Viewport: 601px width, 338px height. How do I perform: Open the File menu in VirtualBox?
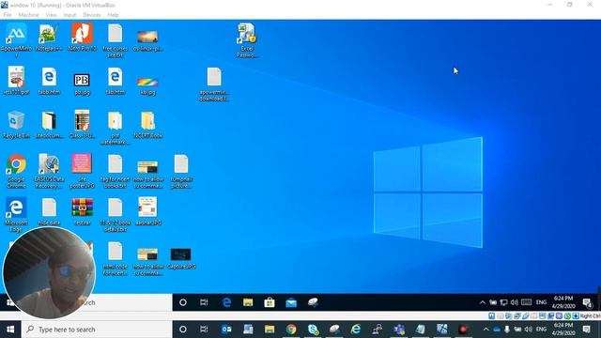pyautogui.click(x=8, y=15)
